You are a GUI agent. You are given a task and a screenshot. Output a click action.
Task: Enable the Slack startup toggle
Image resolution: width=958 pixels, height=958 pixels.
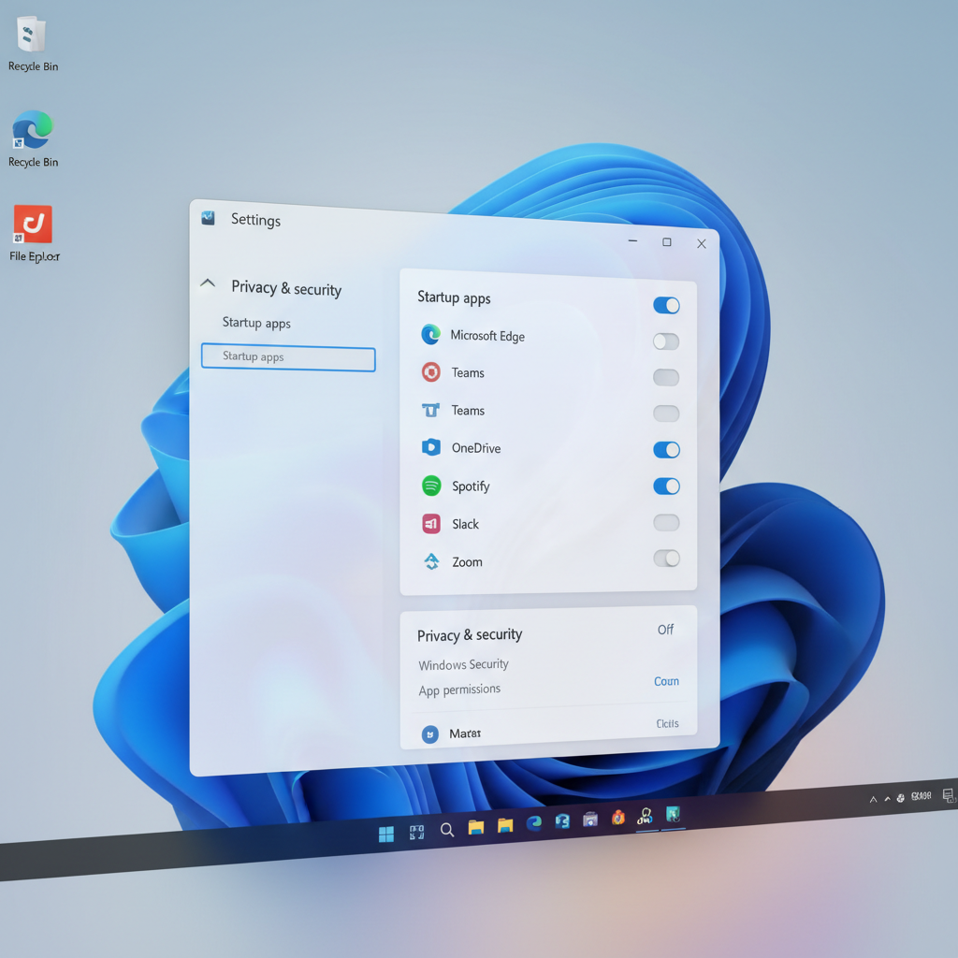pyautogui.click(x=666, y=522)
